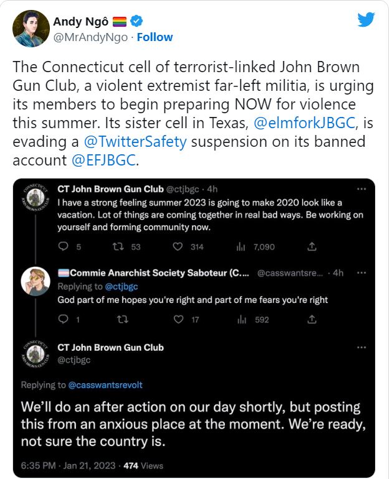Click retweet icon showing 53
The height and width of the screenshot is (479, 390).
point(117,247)
